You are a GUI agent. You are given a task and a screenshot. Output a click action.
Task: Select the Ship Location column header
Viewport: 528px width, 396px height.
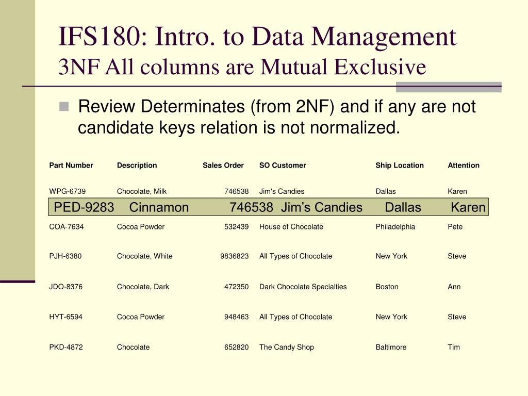400,166
